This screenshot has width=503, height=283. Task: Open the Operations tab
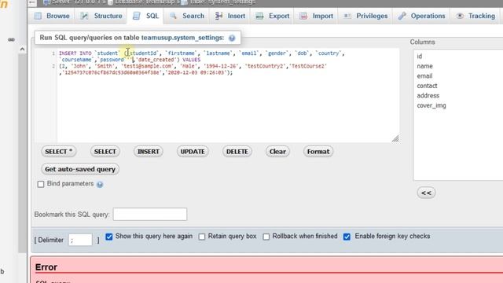[x=421, y=16]
